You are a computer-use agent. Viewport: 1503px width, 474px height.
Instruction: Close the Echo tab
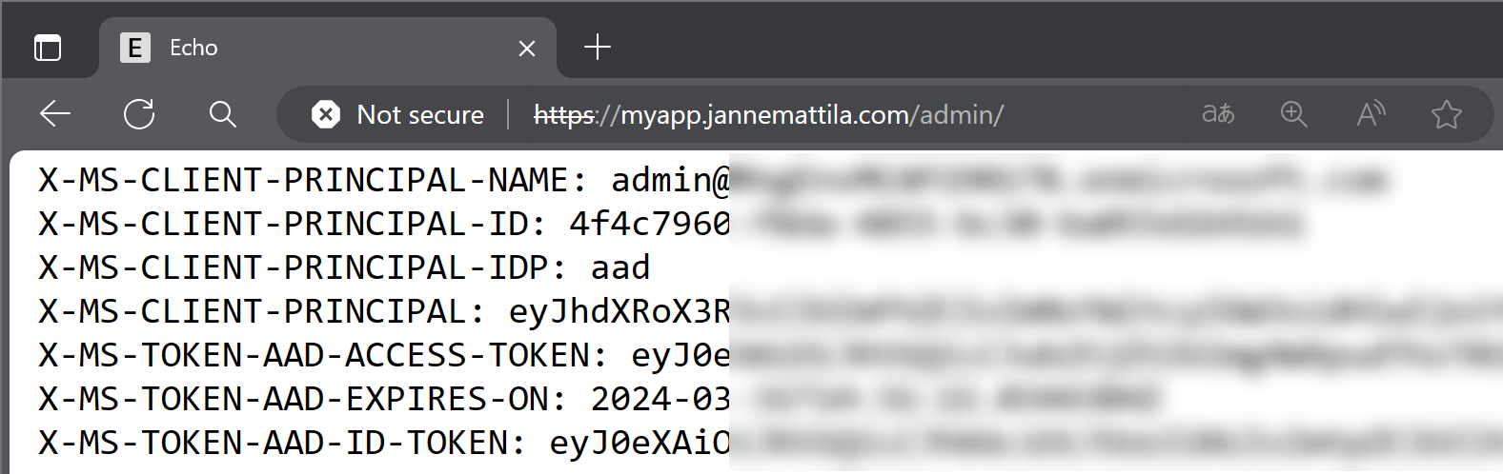point(527,48)
